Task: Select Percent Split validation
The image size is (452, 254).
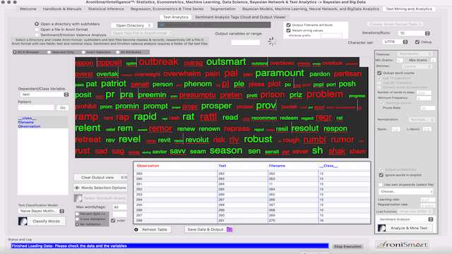Action: pyautogui.click(x=77, y=214)
